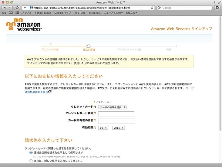This screenshot has height=167, width=222.
Task: Expand the expiration month dropdown showing 01
Action: click(103, 127)
